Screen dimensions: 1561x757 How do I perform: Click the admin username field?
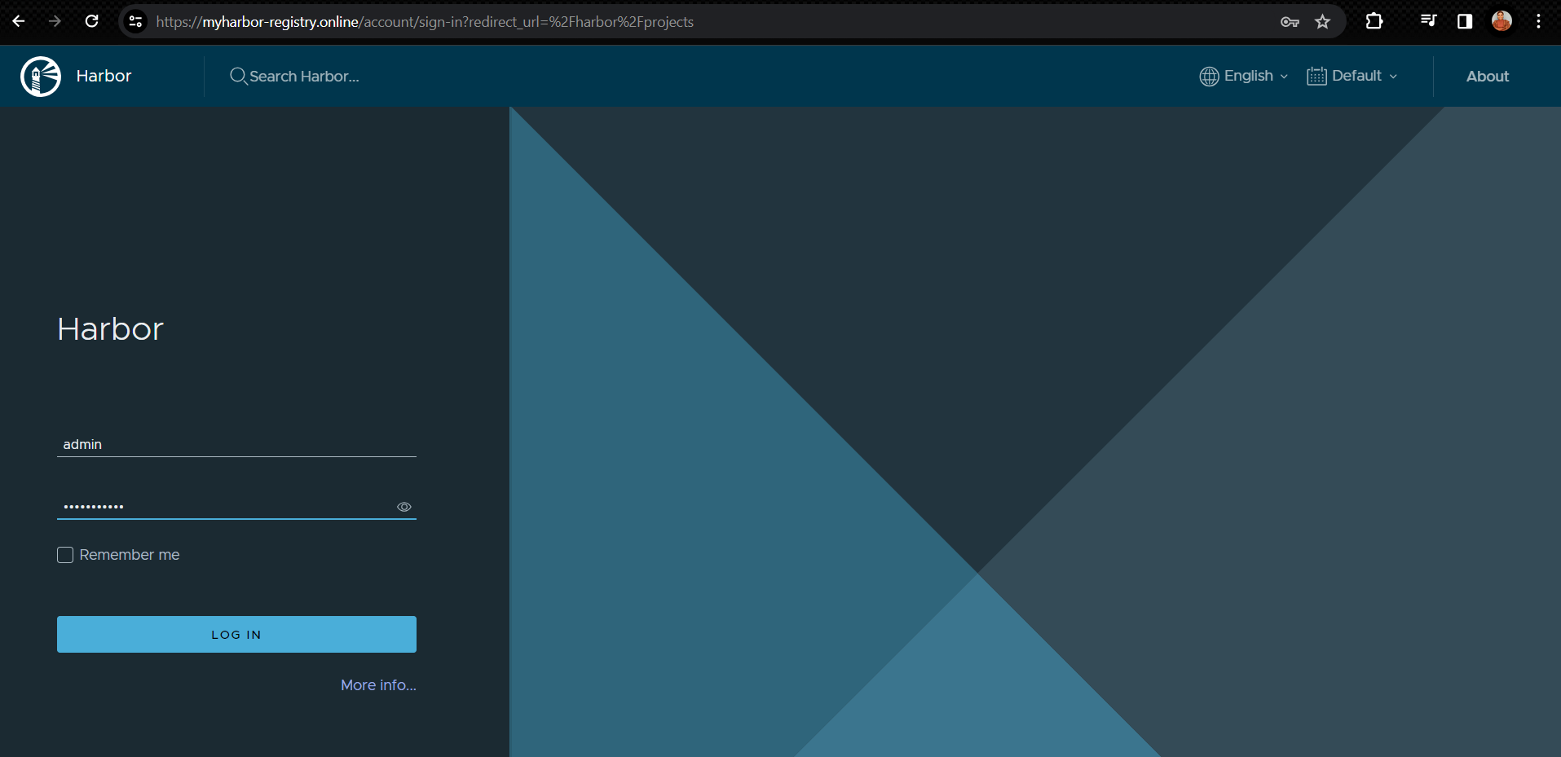[236, 444]
